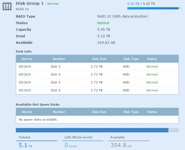
Task: Click the green Normal status value
Action: click(103, 23)
